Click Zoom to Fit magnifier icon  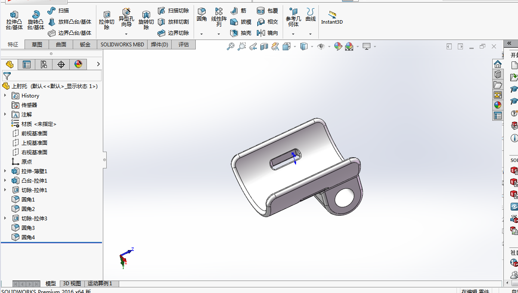(x=231, y=46)
